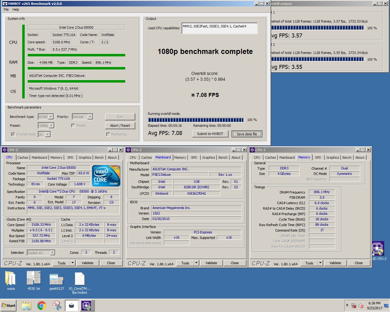390x312 pixels.
Task: Click the Used CPU capabilities text box
Action: pyautogui.click(x=220, y=28)
